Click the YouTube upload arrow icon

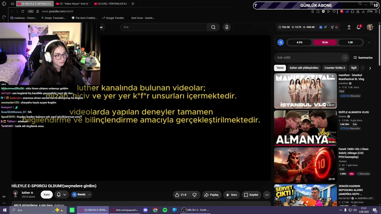click(x=349, y=27)
